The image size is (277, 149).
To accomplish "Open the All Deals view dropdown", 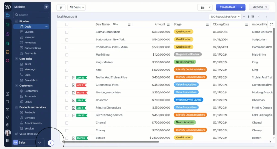I will pos(77,7).
